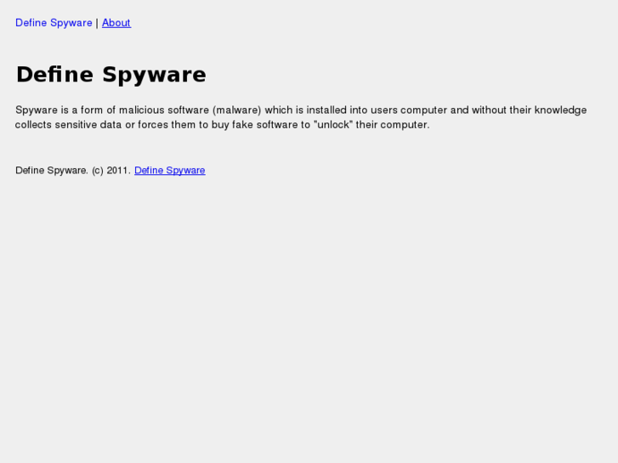Click the word "sensitive" in the description
The height and width of the screenshot is (463, 618).
[78, 125]
